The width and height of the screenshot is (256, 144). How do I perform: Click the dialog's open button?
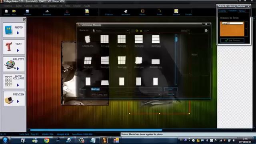click(171, 89)
